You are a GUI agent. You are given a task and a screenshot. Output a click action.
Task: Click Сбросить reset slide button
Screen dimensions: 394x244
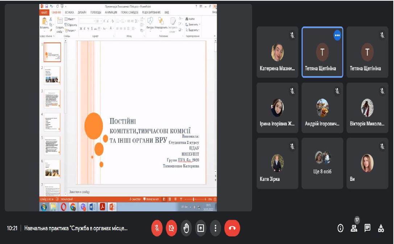71,25
